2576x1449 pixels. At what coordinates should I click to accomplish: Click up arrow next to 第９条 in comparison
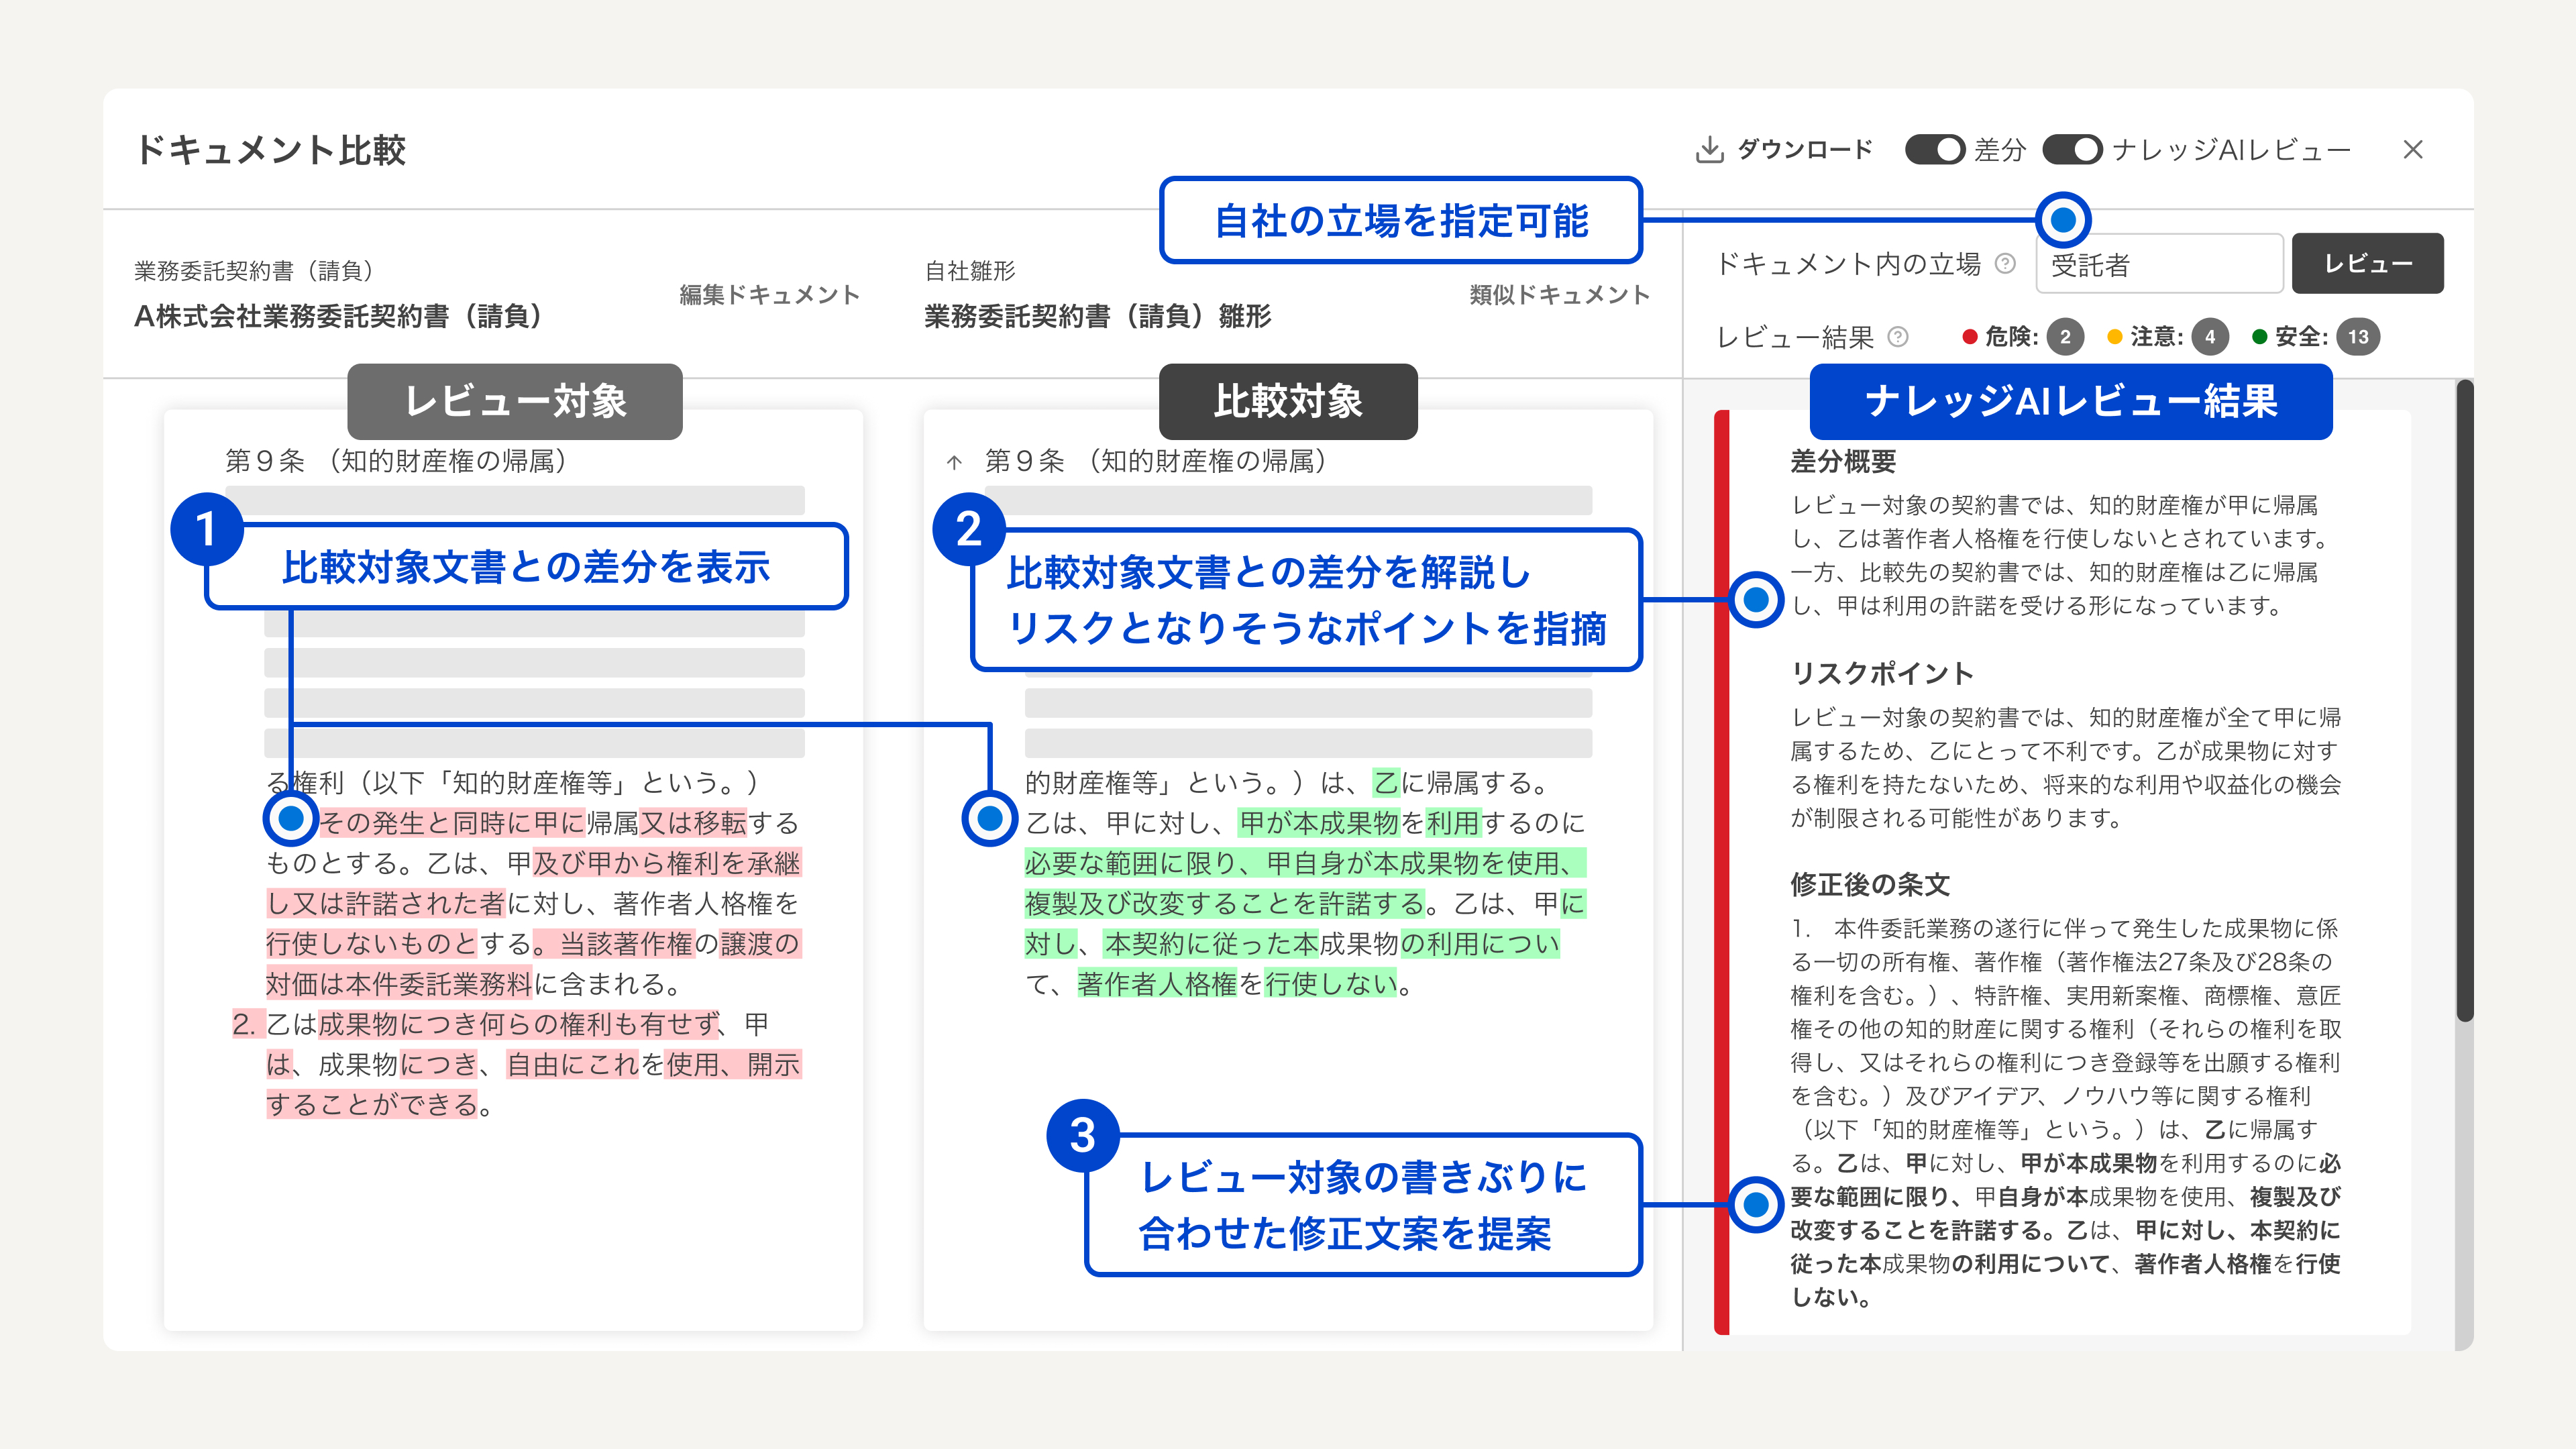[954, 462]
